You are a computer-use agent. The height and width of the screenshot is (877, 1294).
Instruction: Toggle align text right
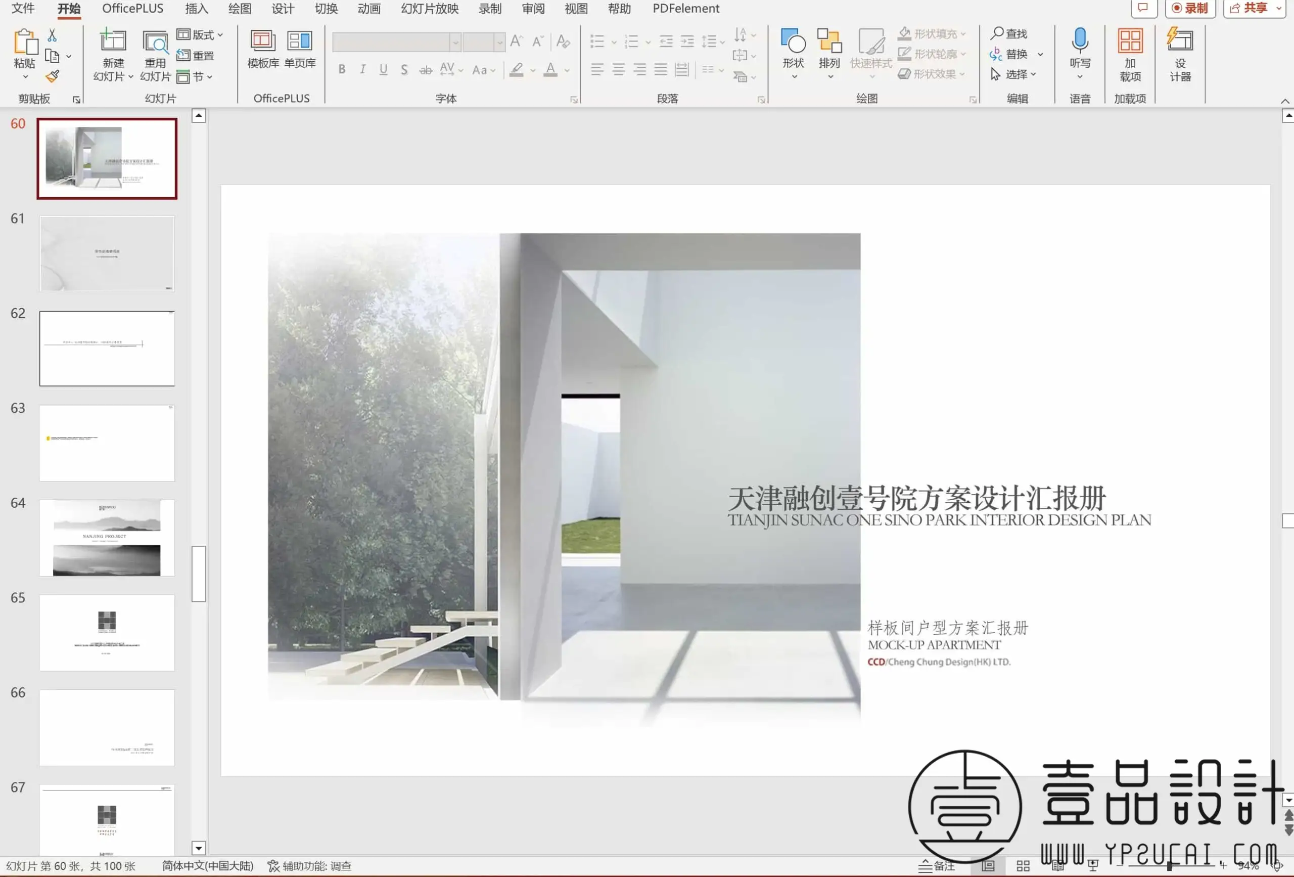click(x=640, y=70)
